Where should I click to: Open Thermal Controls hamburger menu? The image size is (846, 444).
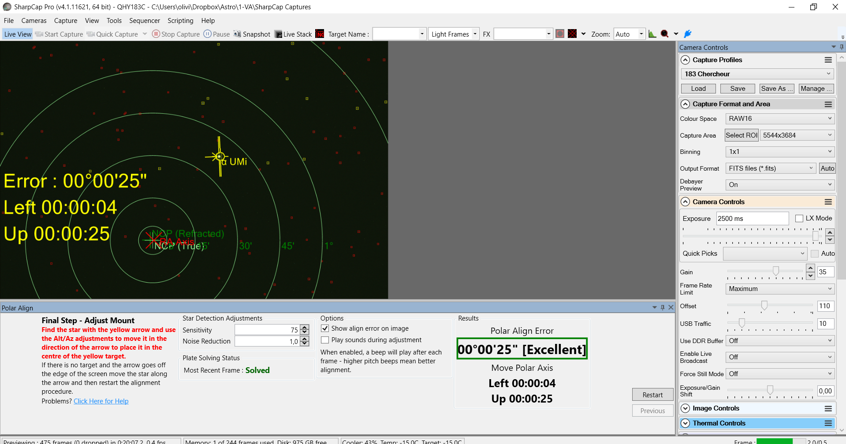click(828, 423)
